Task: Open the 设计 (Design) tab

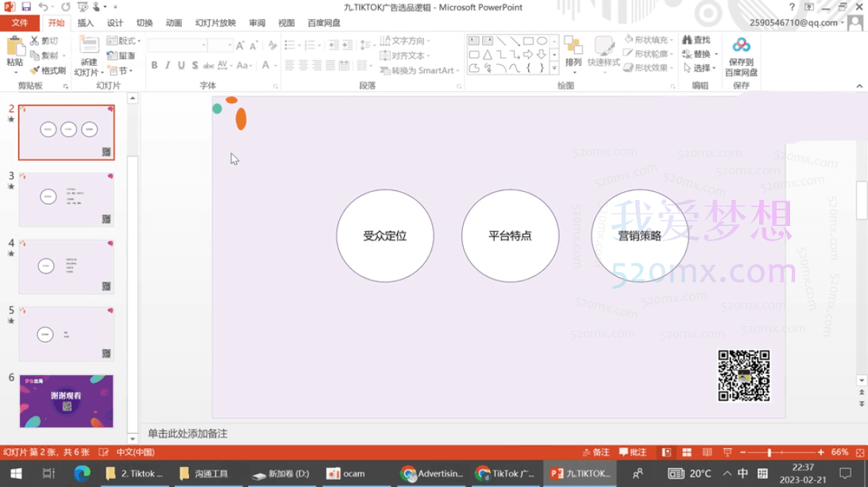Action: (115, 23)
